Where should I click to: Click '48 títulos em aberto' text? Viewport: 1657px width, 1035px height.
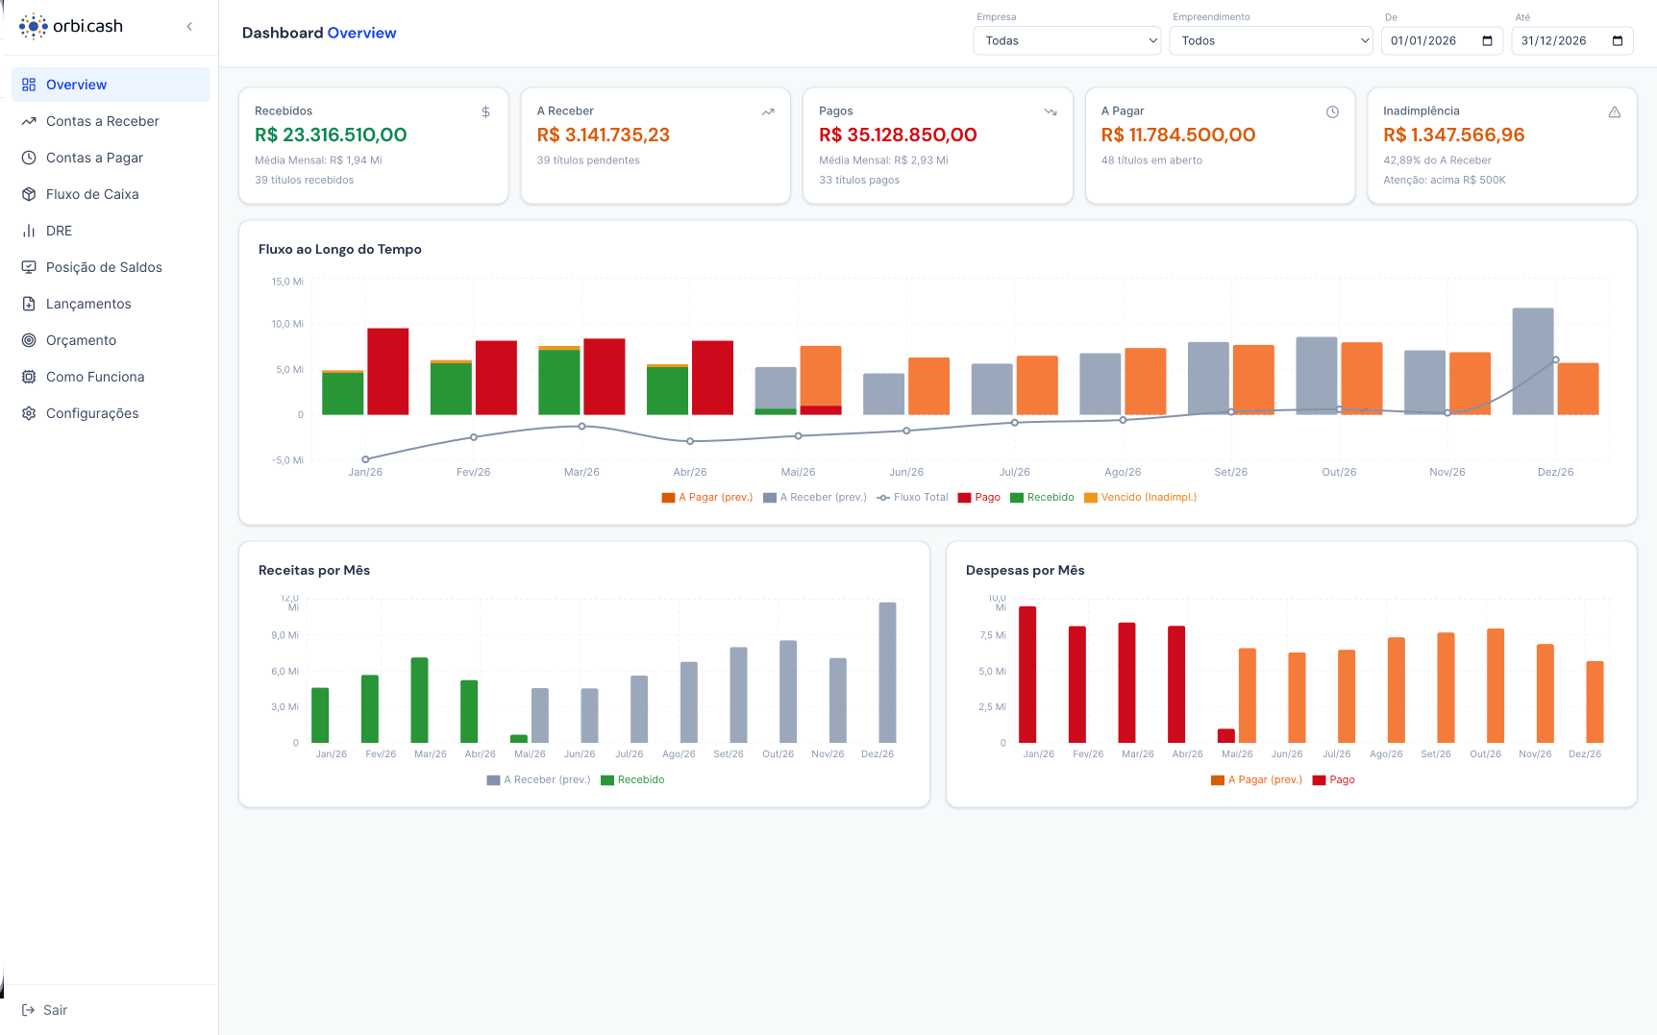coord(1151,160)
